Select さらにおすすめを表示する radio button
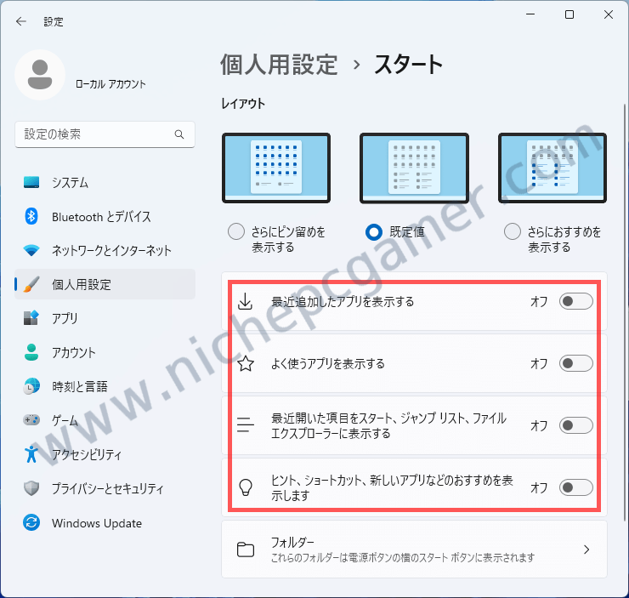Viewport: 629px width, 598px height. [513, 231]
